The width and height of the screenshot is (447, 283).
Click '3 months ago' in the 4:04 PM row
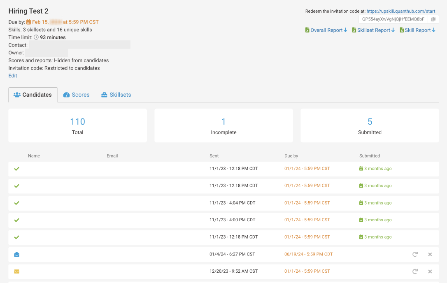[x=378, y=203]
